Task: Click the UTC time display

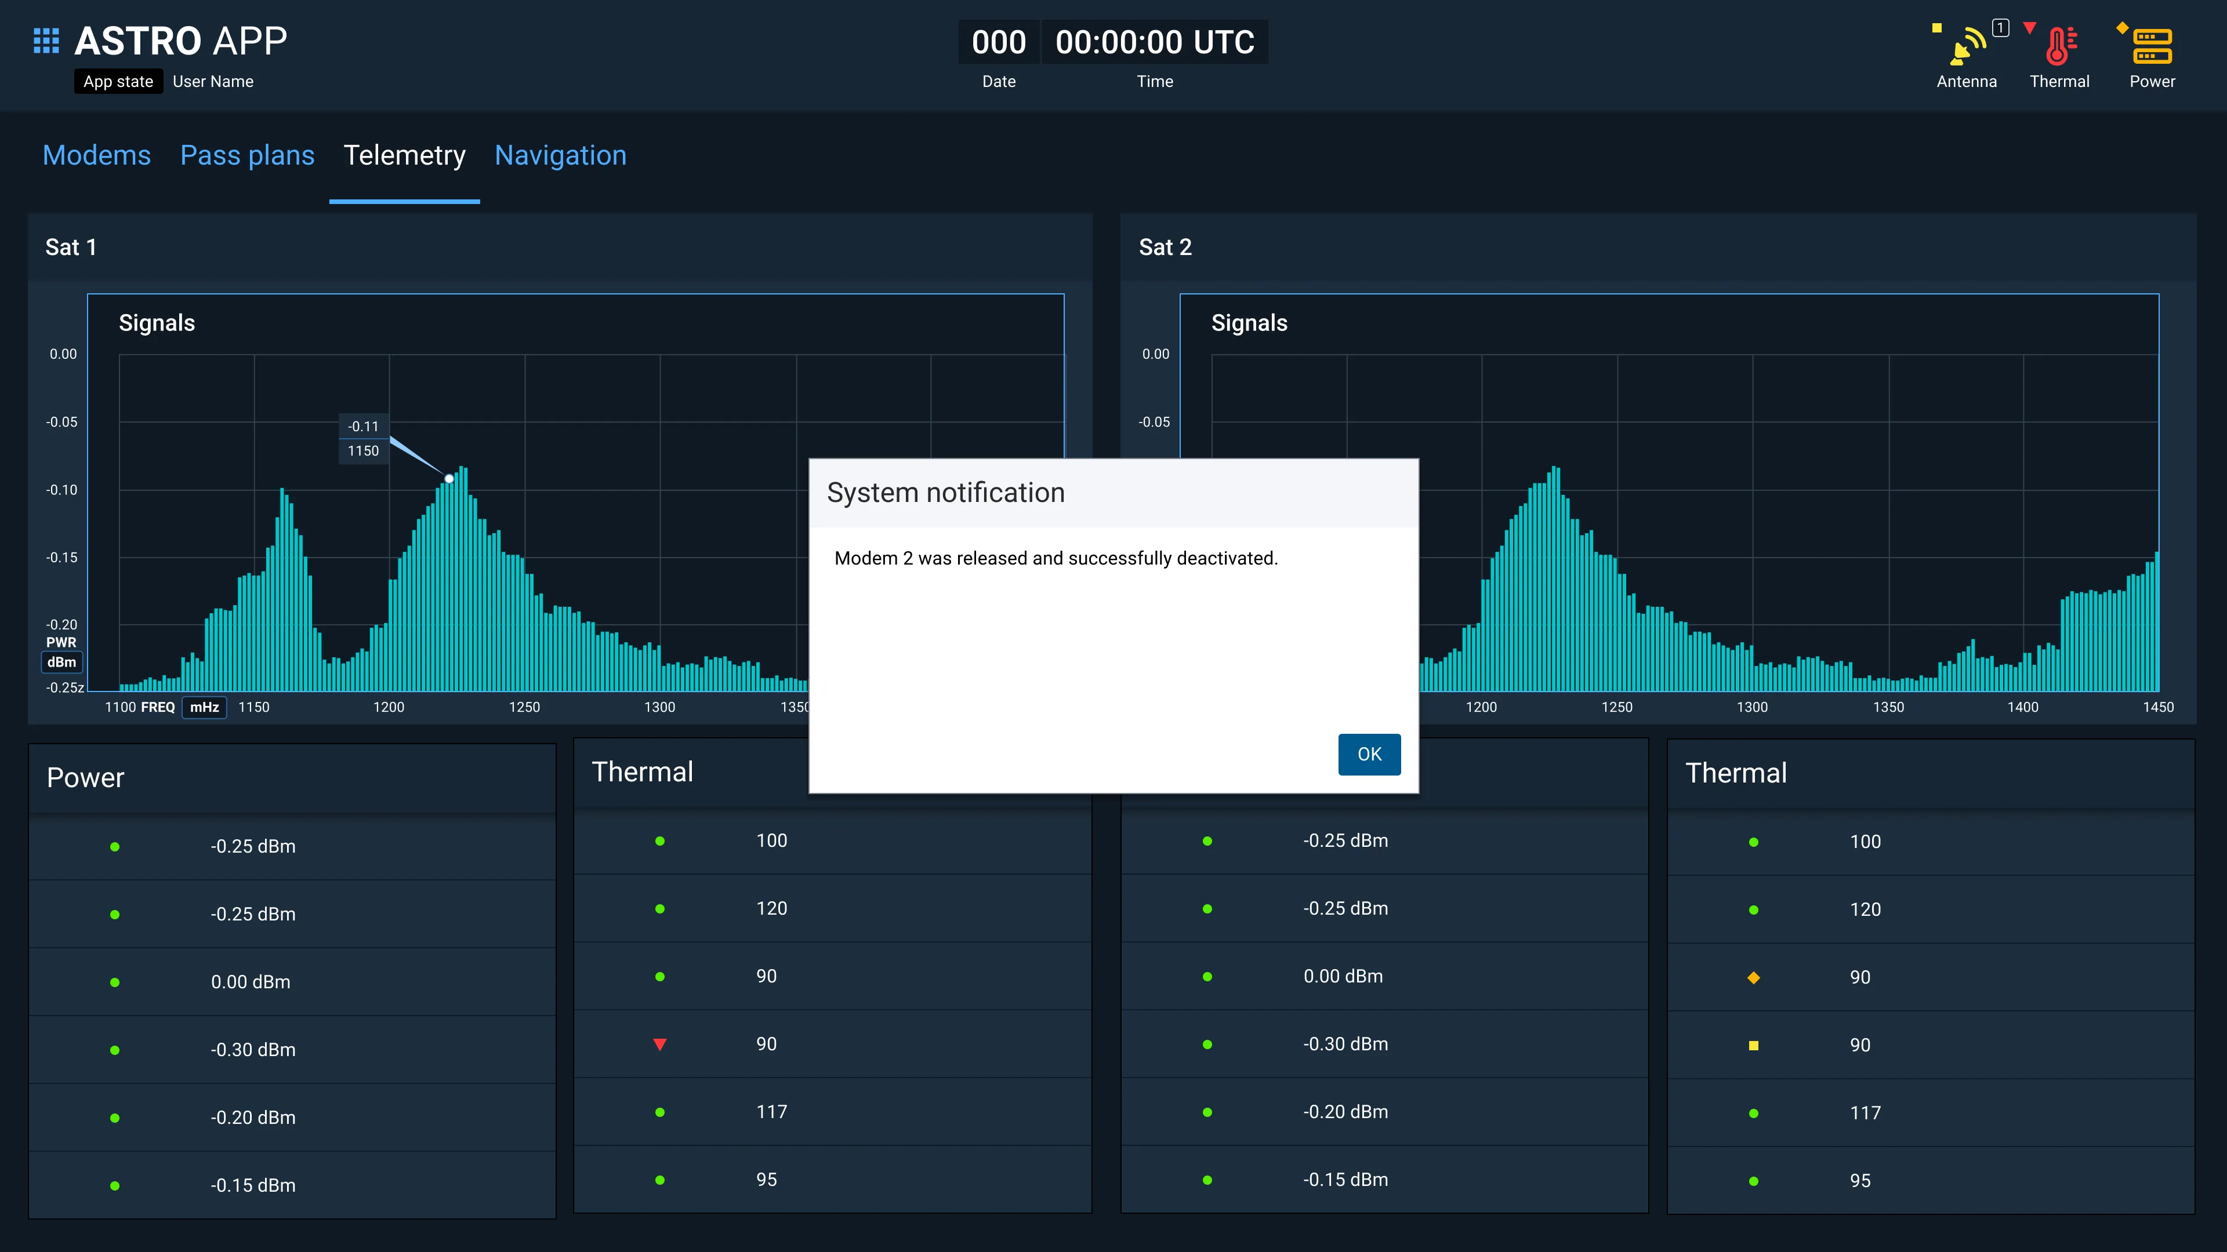Action: 1155,42
